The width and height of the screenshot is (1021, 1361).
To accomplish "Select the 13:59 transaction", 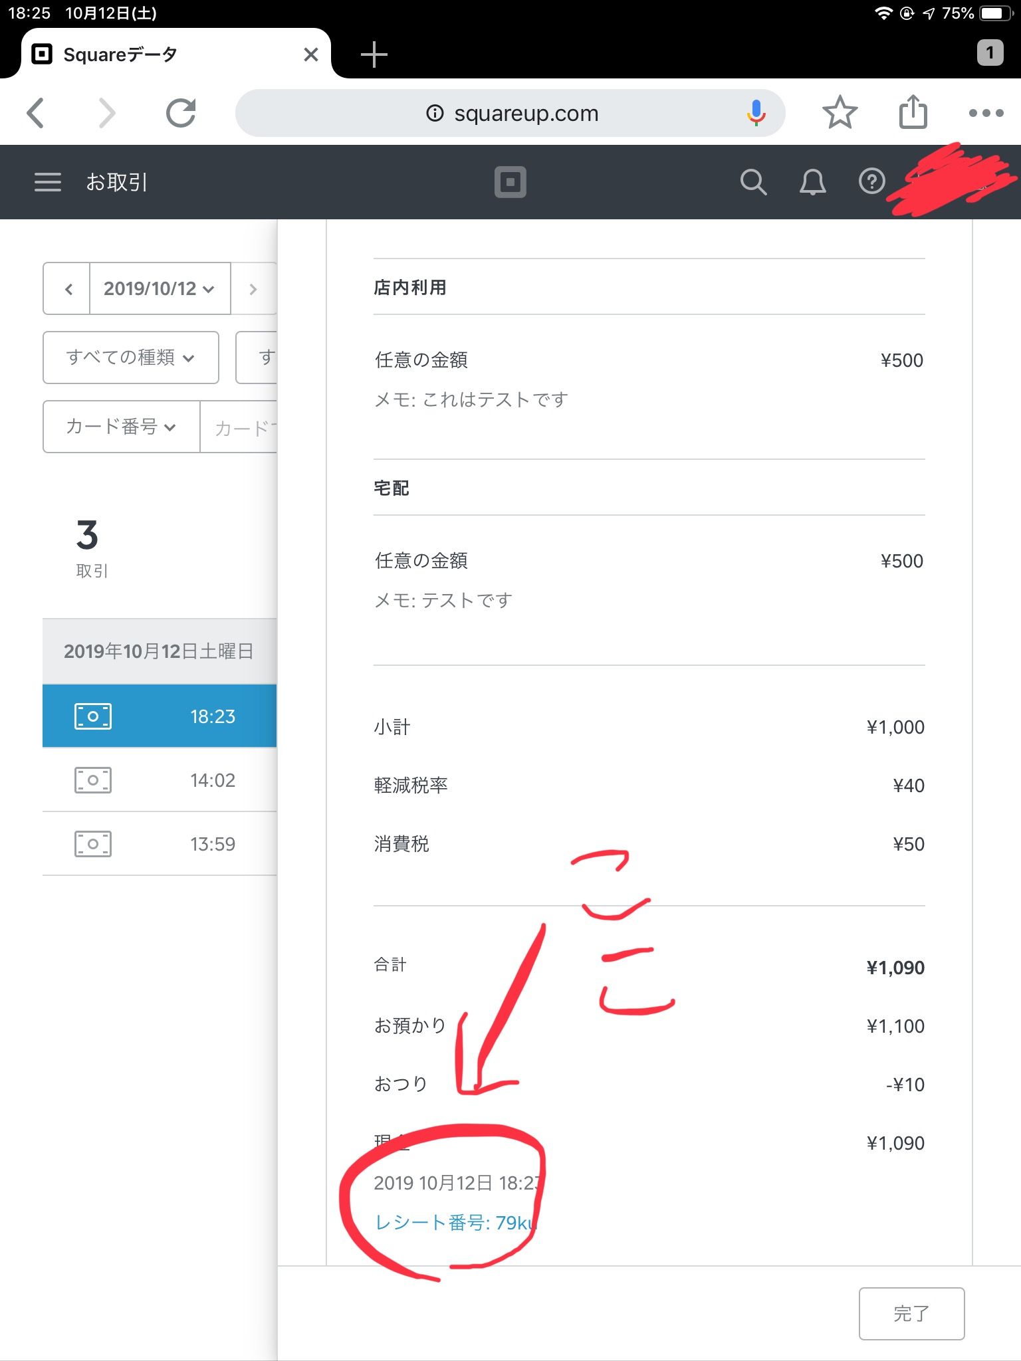I will [x=160, y=844].
